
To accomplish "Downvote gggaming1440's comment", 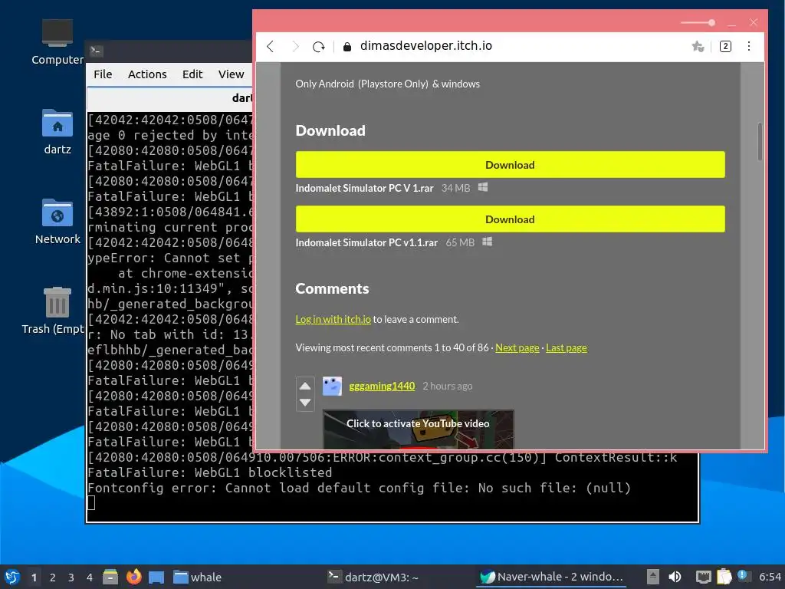I will [x=305, y=402].
